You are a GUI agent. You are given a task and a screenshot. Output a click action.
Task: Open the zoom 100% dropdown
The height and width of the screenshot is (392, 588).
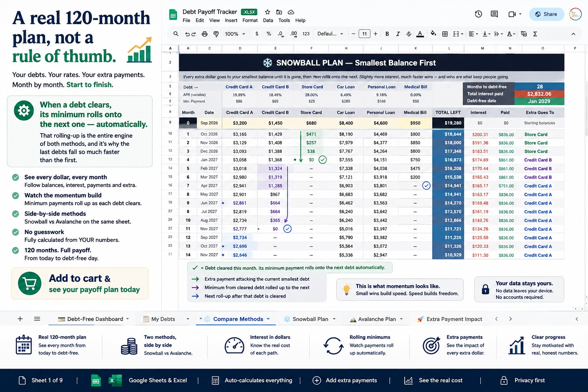tap(235, 34)
